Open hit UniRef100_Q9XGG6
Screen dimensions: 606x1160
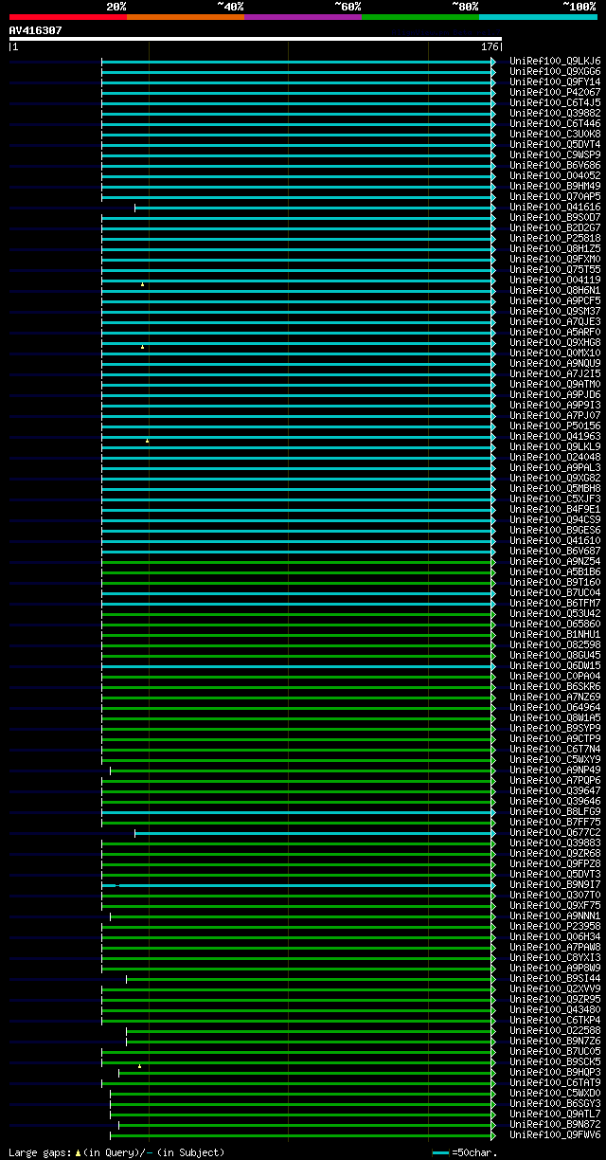(x=555, y=71)
